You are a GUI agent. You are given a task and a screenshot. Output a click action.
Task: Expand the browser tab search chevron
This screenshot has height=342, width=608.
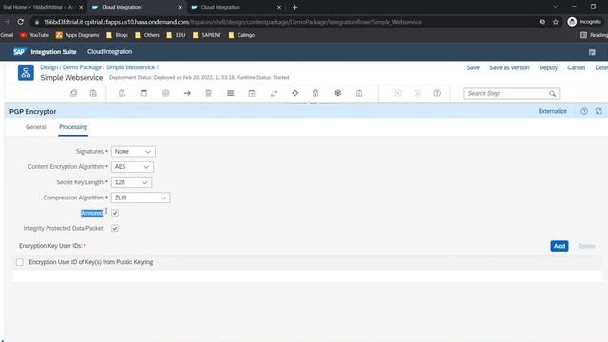pyautogui.click(x=555, y=7)
